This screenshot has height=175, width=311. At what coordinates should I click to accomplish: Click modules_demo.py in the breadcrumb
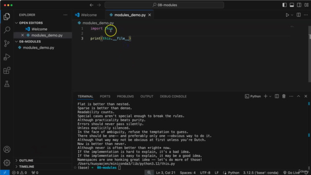coord(98,23)
